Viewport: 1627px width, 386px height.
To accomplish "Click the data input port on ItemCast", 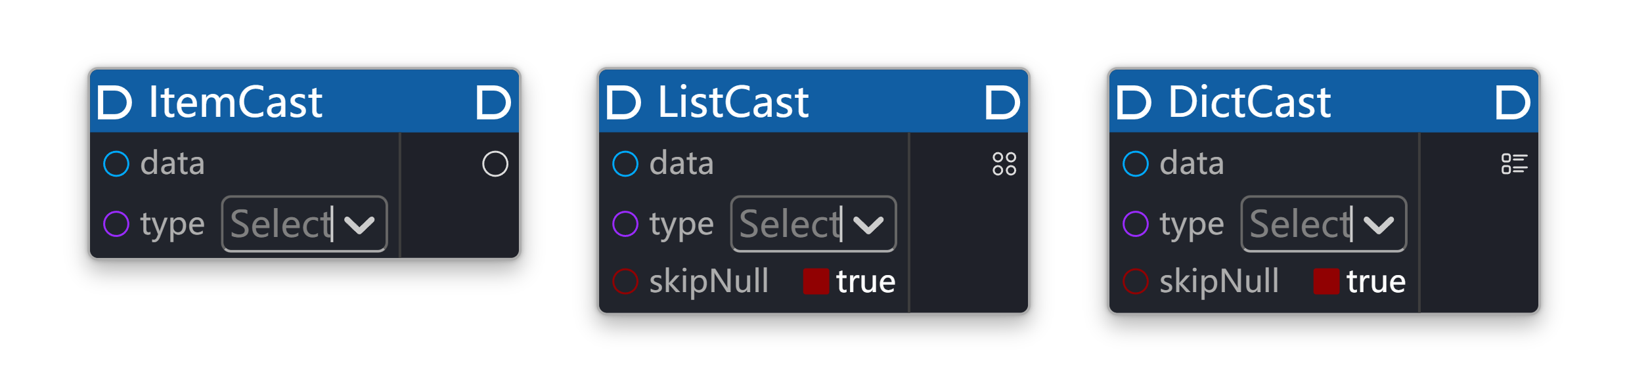I will [116, 163].
